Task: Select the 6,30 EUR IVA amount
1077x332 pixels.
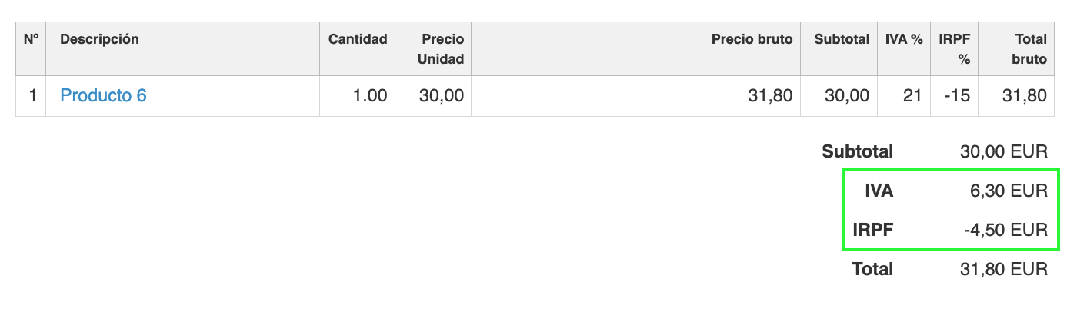Action: pyautogui.click(x=1009, y=191)
